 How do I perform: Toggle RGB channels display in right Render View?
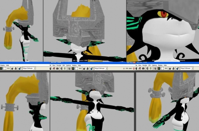tap(159, 68)
